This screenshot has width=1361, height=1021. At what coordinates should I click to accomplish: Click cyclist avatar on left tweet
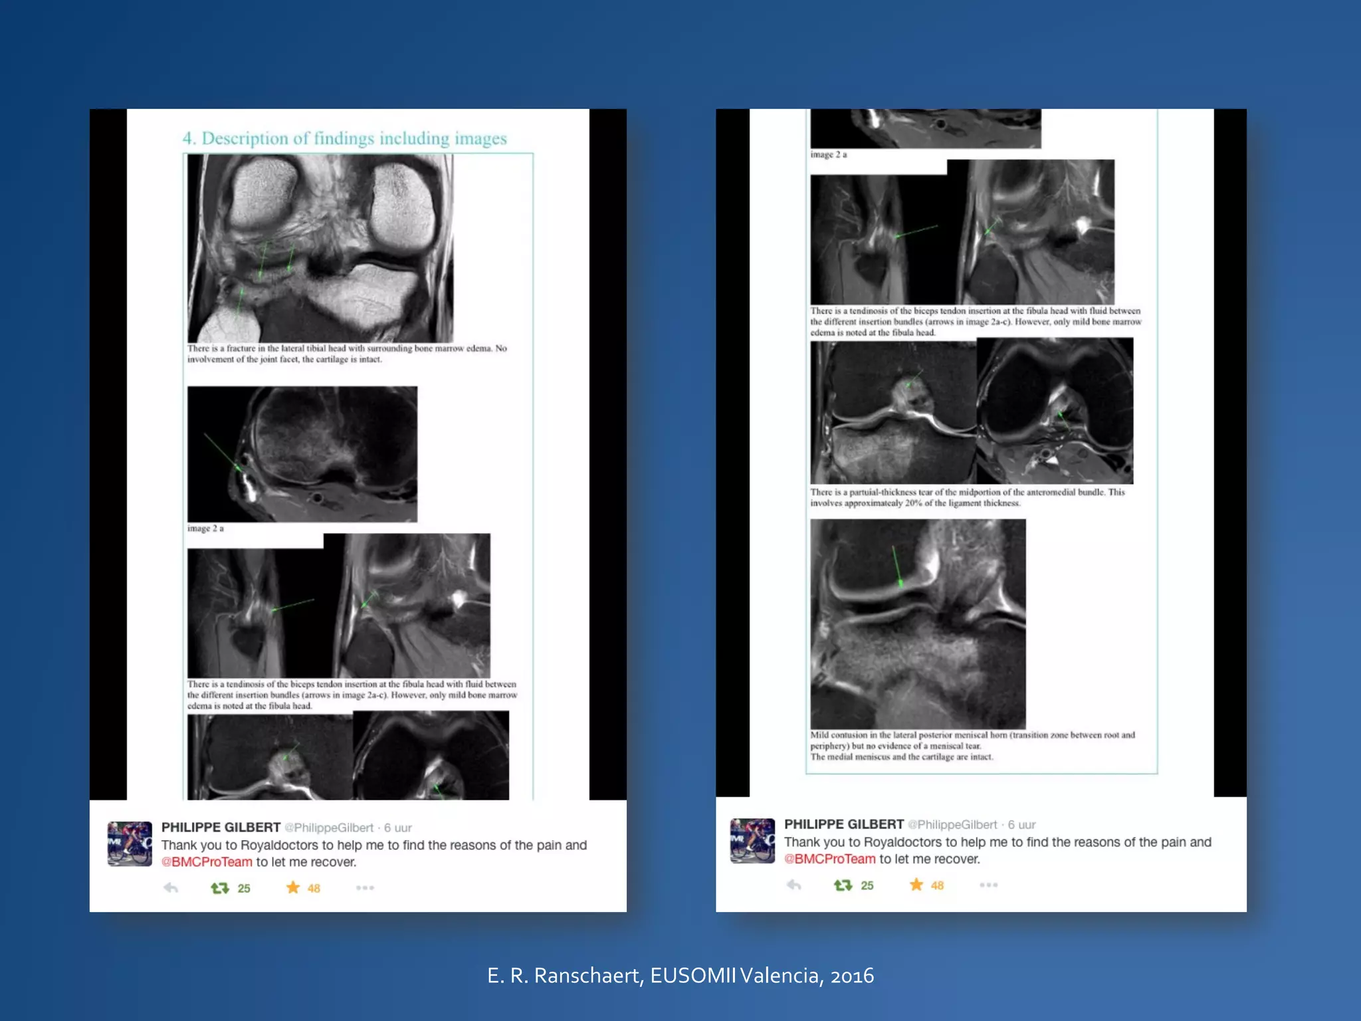[x=130, y=844]
